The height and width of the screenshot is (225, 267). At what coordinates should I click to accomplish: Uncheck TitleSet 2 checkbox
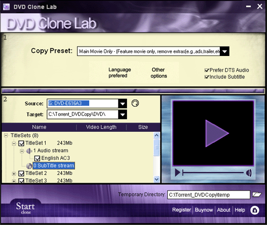coord(22,173)
